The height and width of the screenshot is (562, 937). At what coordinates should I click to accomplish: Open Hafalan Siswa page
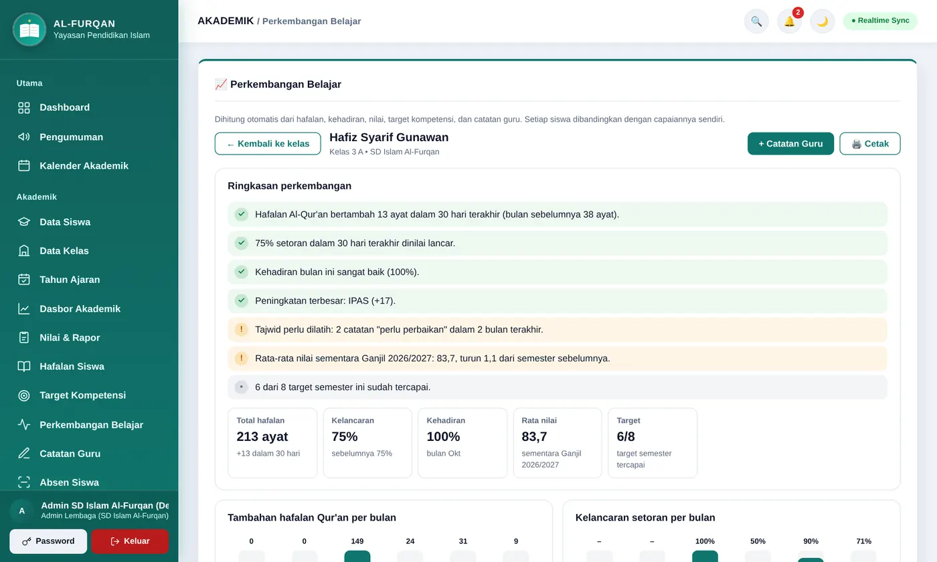point(89,366)
